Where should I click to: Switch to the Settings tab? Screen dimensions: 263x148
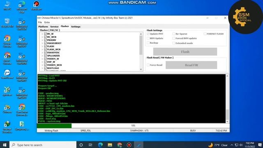[x=76, y=26]
